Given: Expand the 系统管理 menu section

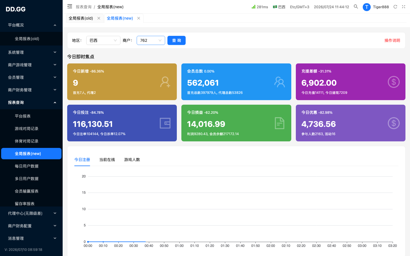Looking at the screenshot, I should [31, 52].
